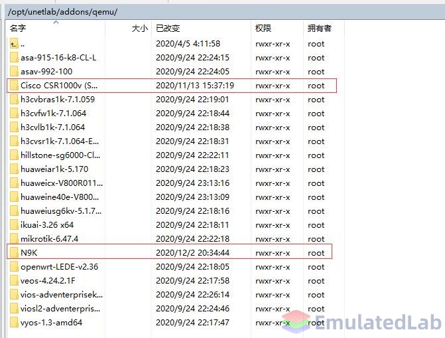Click the asa-915-16-k8-CL-L folder name
This screenshot has height=338, width=445.
point(58,58)
